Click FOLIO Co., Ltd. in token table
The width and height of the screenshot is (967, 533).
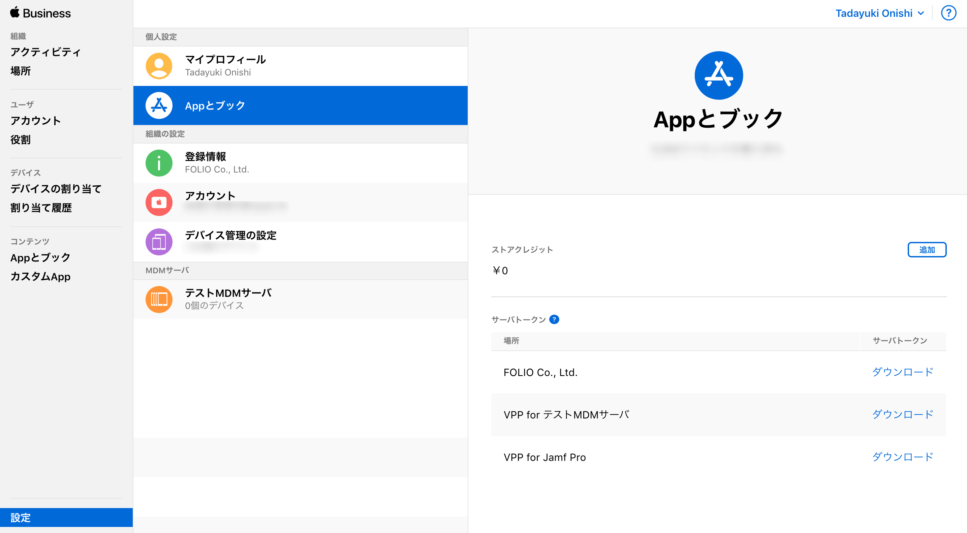pos(540,372)
